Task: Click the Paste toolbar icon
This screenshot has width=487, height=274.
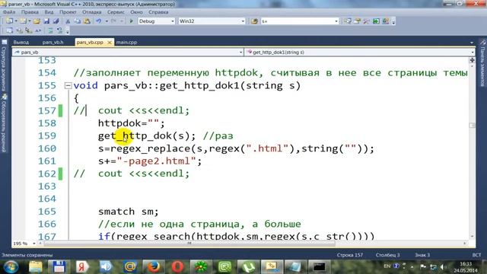Action: click(87, 21)
